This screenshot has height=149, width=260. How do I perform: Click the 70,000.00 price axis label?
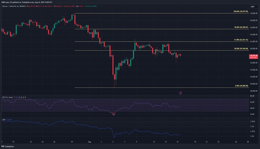(253, 13)
